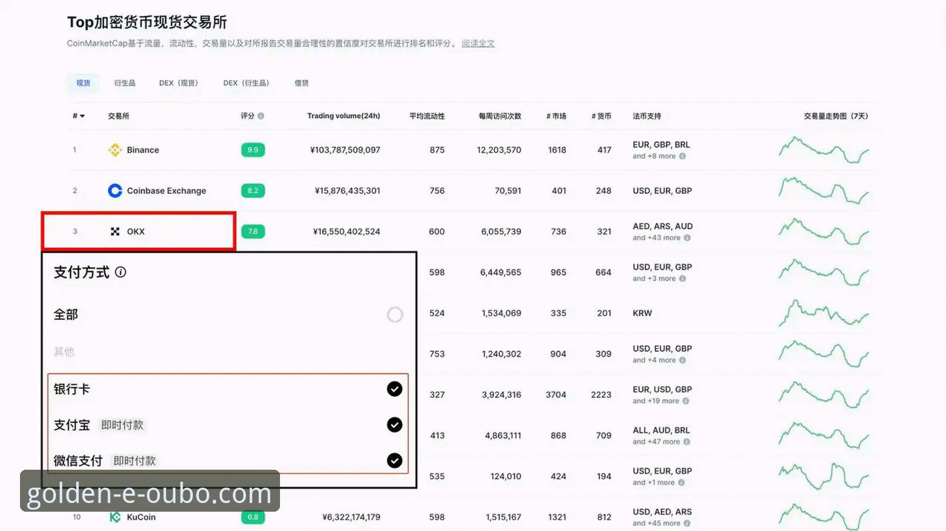
Task: Sort by 每周访问次数 column header
Action: [x=499, y=116]
